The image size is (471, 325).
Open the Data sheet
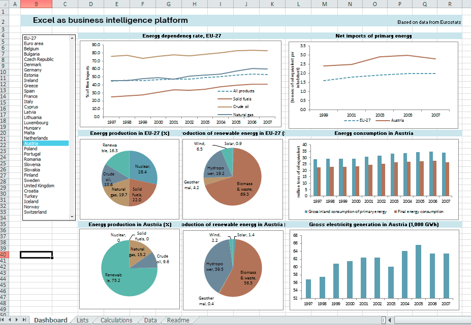(150, 320)
